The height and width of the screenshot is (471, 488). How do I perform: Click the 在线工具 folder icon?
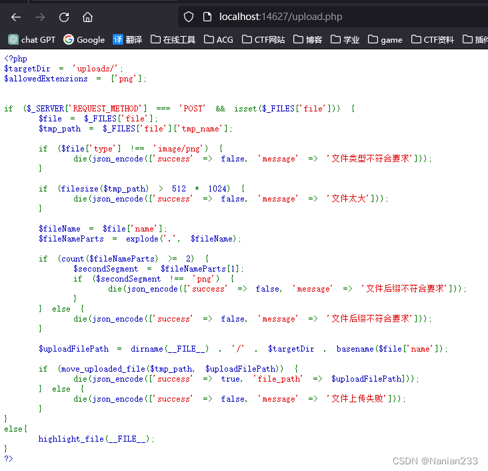coord(155,39)
